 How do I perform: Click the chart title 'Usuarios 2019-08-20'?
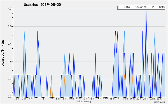(x=42, y=5)
